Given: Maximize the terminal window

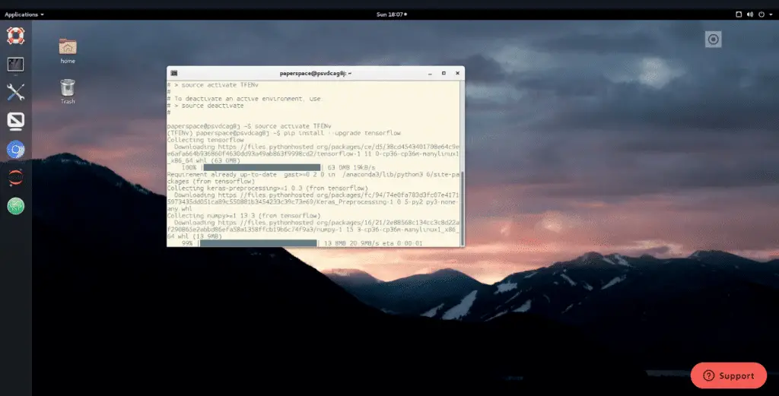Looking at the screenshot, I should point(443,73).
